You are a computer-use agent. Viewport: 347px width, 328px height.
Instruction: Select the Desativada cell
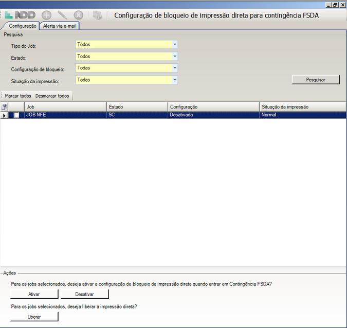point(213,115)
